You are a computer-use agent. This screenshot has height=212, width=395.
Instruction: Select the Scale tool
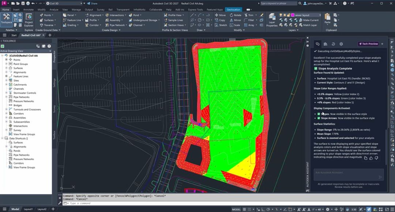click(235, 25)
